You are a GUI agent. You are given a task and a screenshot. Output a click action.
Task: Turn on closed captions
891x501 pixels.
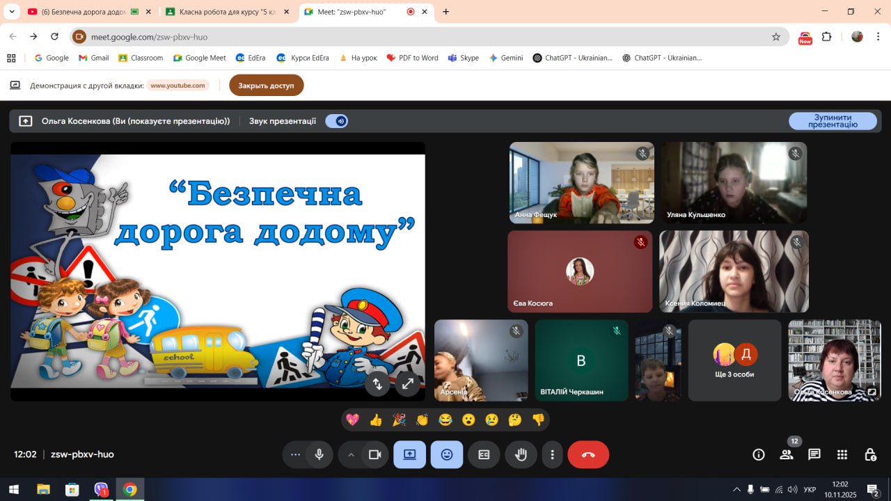point(484,455)
